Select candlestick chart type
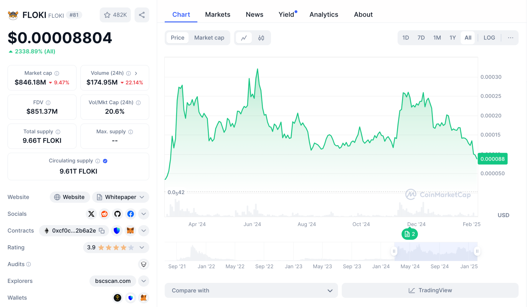Image resolution: width=527 pixels, height=307 pixels. click(261, 38)
